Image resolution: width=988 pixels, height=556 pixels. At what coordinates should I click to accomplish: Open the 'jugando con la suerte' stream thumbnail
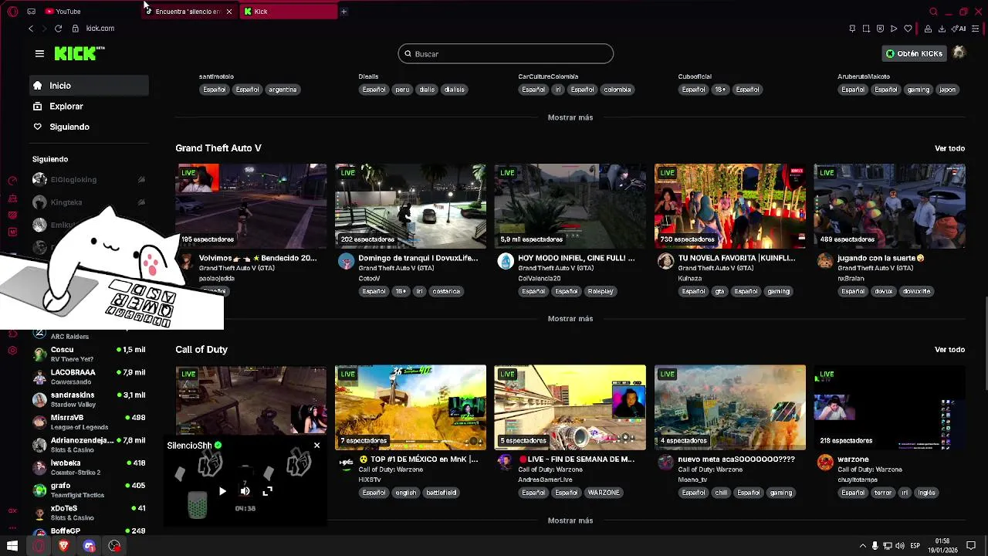tap(889, 205)
